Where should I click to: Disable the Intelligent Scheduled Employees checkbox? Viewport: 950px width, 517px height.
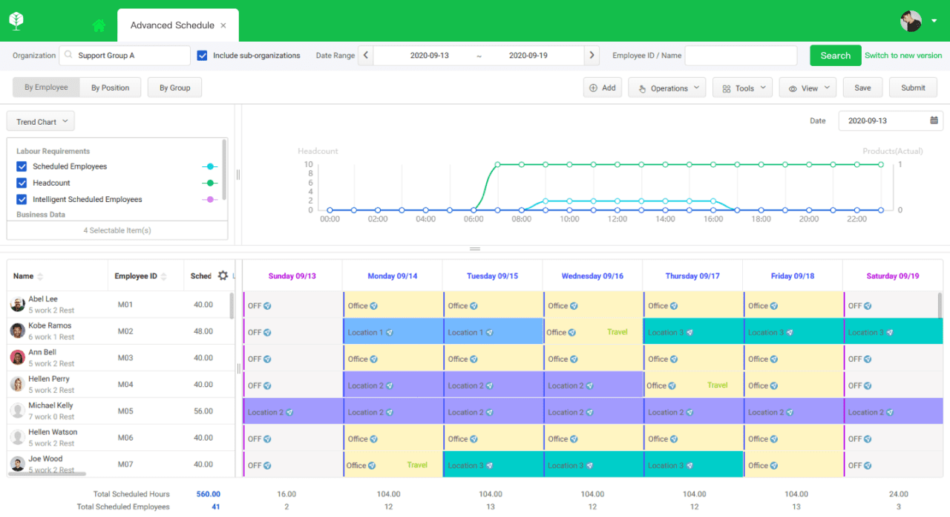(x=21, y=199)
